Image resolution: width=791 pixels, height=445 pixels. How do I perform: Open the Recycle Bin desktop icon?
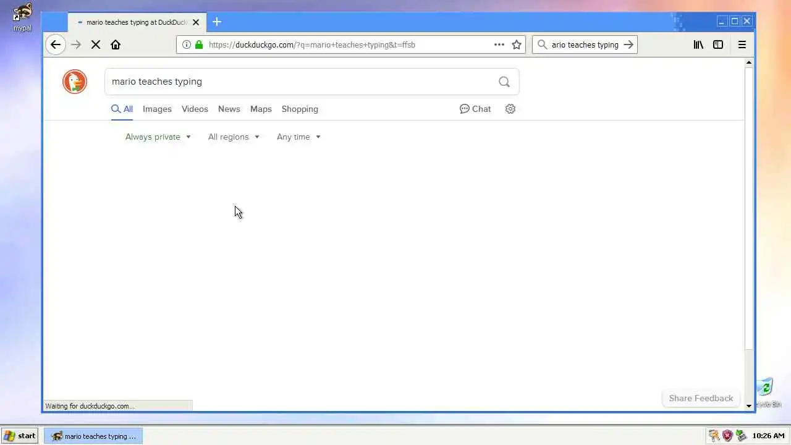coord(766,392)
